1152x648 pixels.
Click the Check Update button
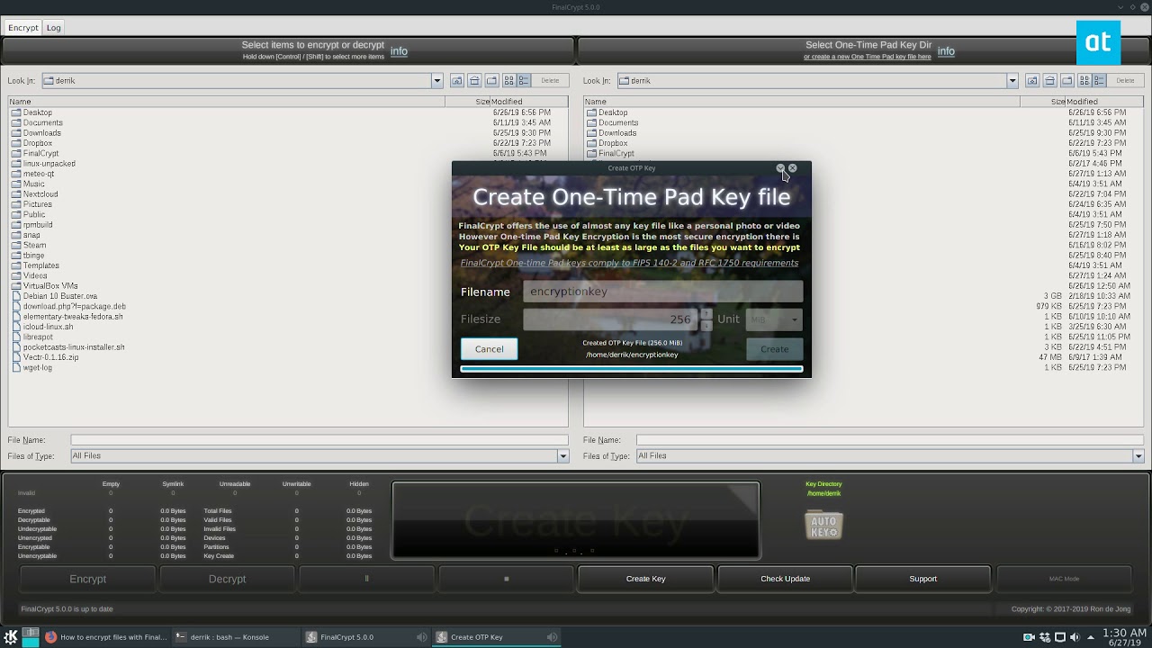[785, 579]
